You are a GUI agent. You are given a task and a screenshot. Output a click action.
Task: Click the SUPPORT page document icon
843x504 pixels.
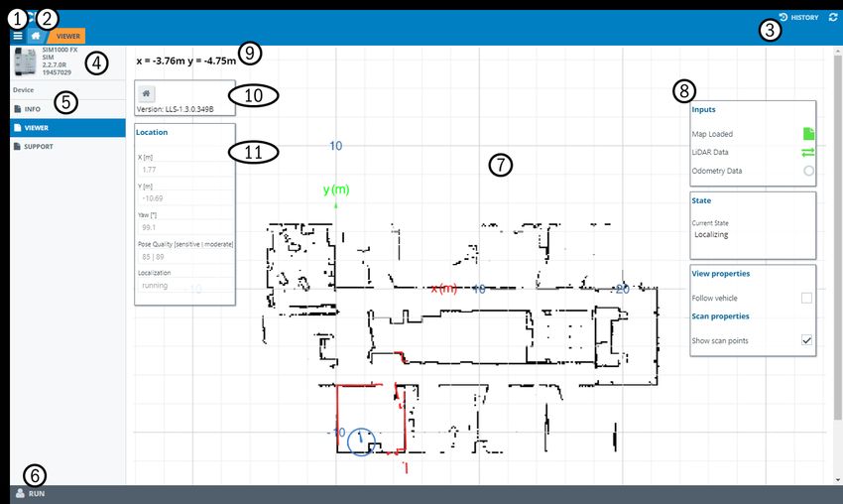click(x=18, y=146)
